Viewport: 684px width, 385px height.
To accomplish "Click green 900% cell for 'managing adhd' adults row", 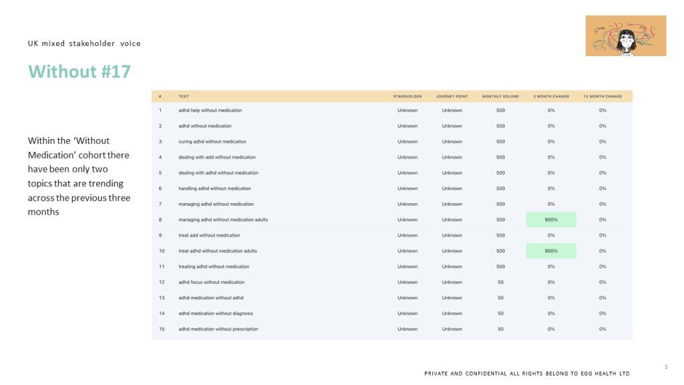I will point(551,219).
